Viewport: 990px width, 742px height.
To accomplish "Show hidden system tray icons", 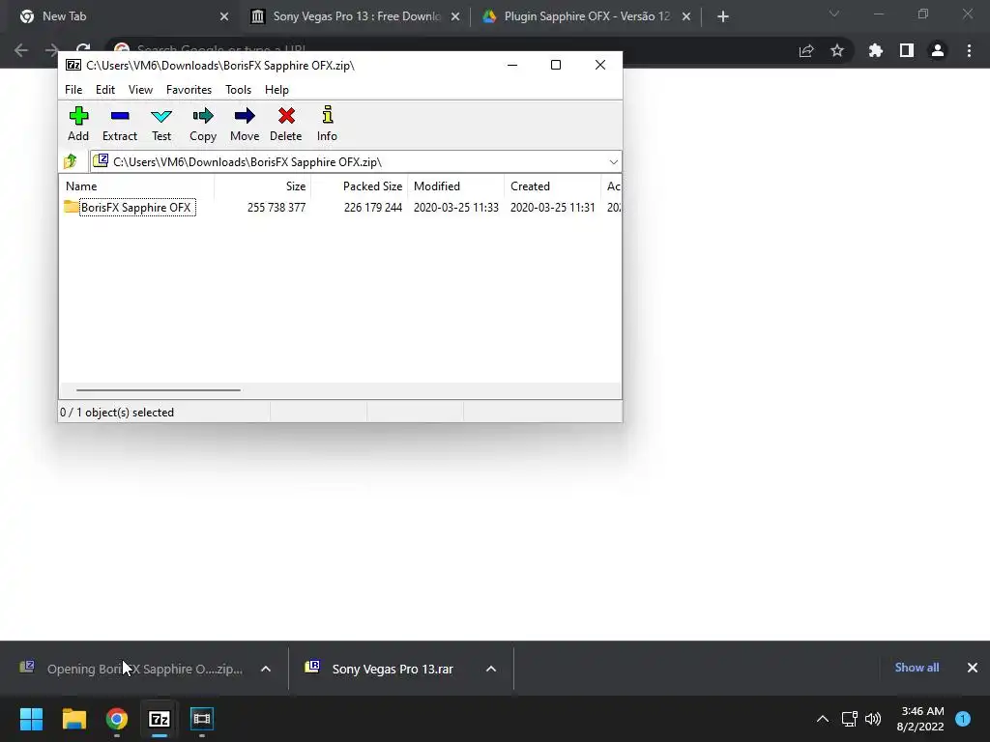I will (x=823, y=719).
